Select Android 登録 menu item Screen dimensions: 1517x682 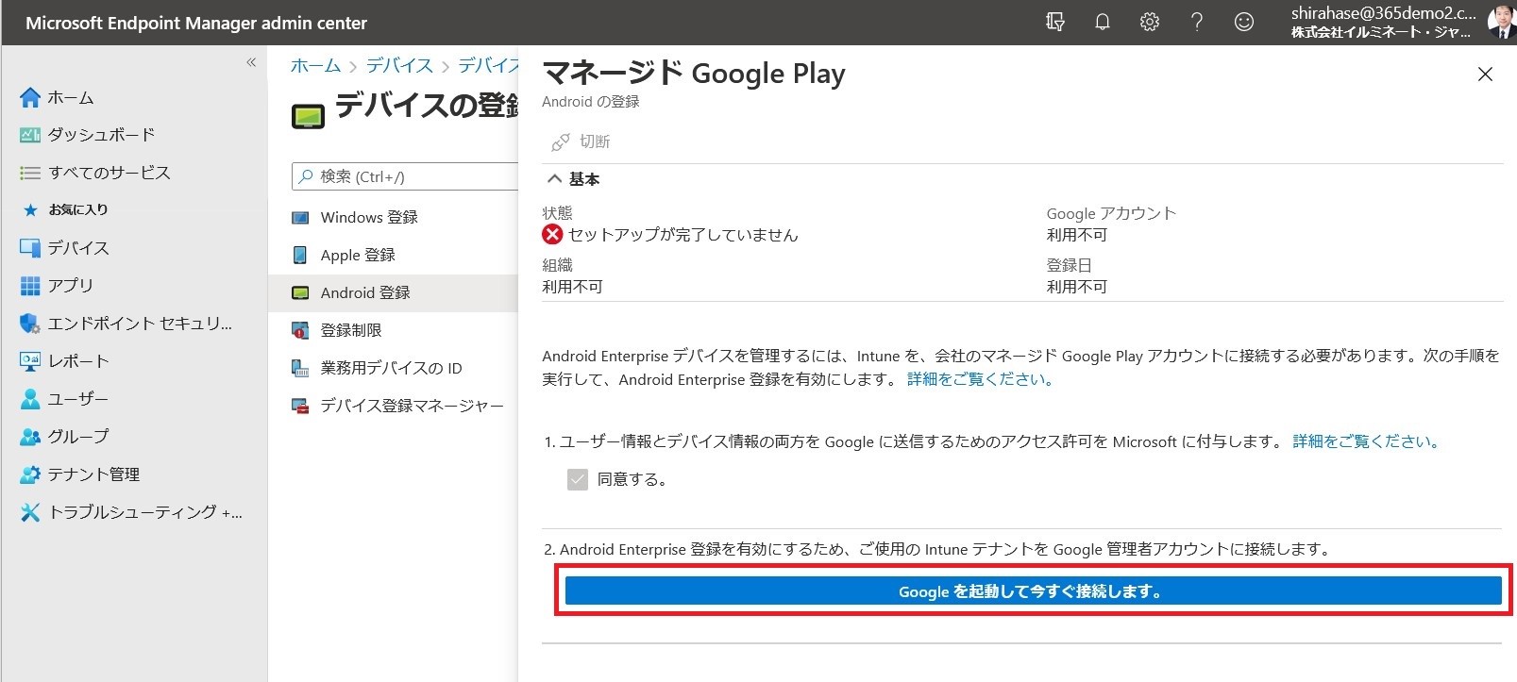tap(365, 293)
